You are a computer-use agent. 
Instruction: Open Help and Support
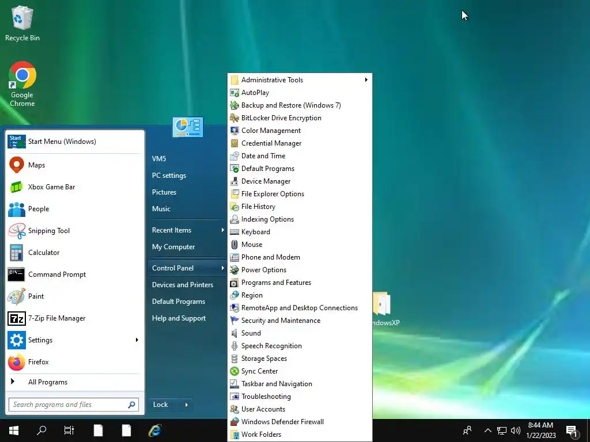[187, 318]
